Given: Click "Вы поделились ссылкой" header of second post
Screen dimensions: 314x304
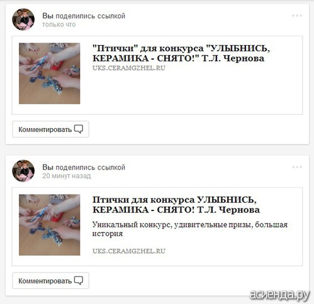Looking at the screenshot, I should tap(84, 167).
